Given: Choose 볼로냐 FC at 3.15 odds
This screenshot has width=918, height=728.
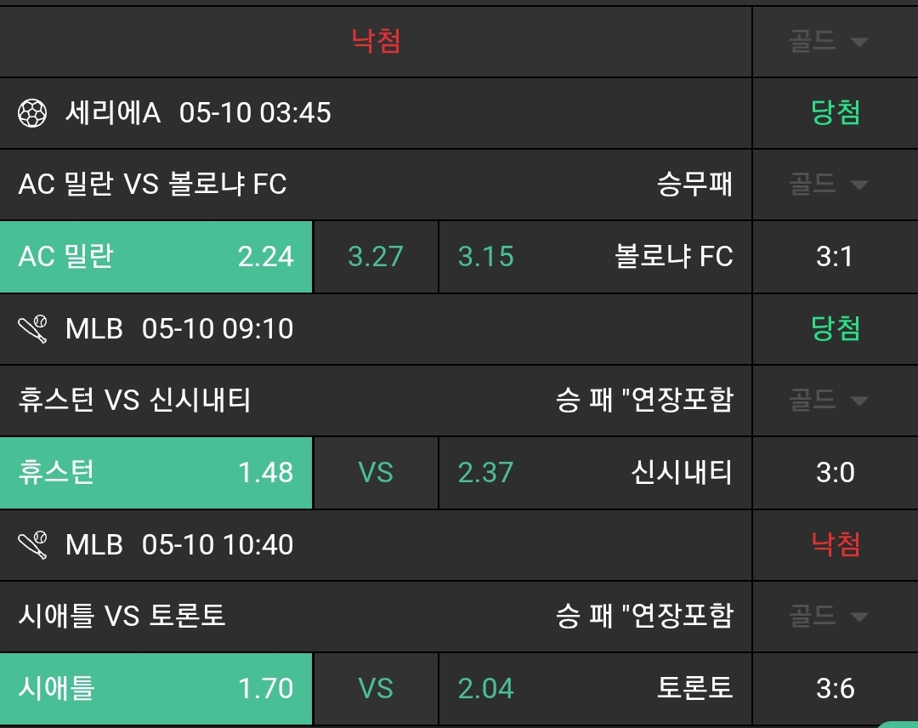Looking at the screenshot, I should (x=595, y=257).
